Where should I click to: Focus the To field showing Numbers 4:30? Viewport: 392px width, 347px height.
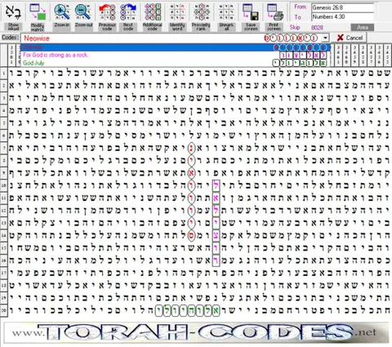[343, 17]
